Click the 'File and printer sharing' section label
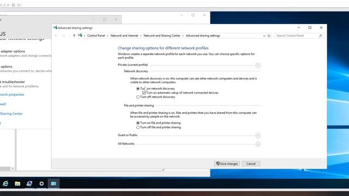 click(x=139, y=105)
